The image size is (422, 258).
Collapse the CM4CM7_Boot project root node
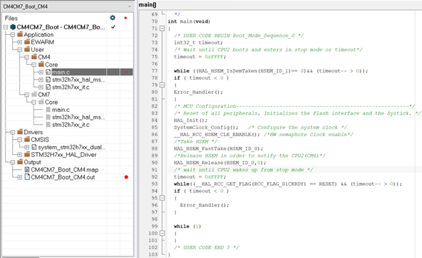click(x=5, y=27)
